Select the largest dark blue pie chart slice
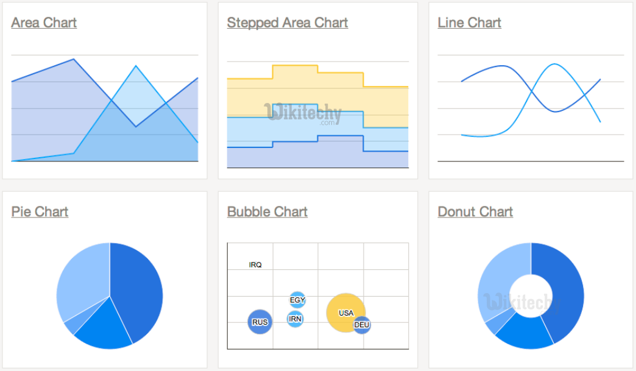 pos(137,286)
